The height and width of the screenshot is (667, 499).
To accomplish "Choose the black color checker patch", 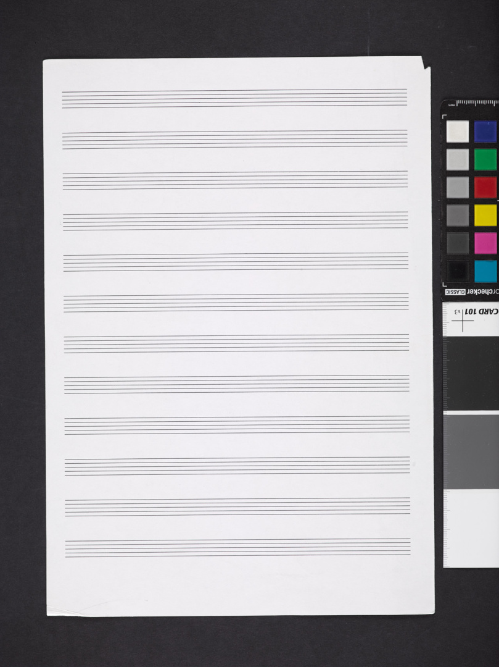I will pyautogui.click(x=458, y=271).
